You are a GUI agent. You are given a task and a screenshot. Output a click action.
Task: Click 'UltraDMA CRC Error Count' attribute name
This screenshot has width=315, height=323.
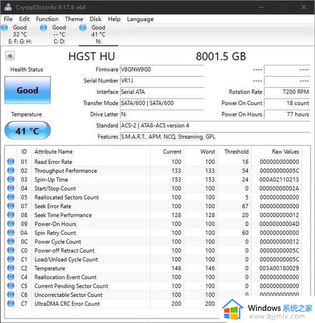[x=67, y=303]
